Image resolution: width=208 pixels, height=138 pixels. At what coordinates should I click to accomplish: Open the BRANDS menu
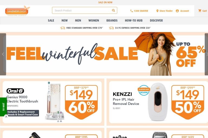112,20
